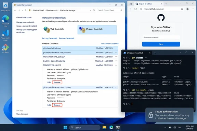197x131 pixels.
Task: Open Microsoft Edge desktop shortcut
Action: (x=5, y=21)
